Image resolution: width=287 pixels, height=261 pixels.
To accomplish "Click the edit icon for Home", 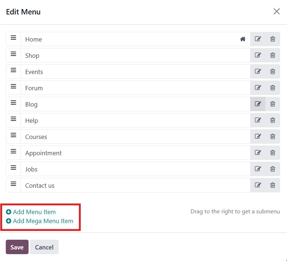I will coord(258,39).
